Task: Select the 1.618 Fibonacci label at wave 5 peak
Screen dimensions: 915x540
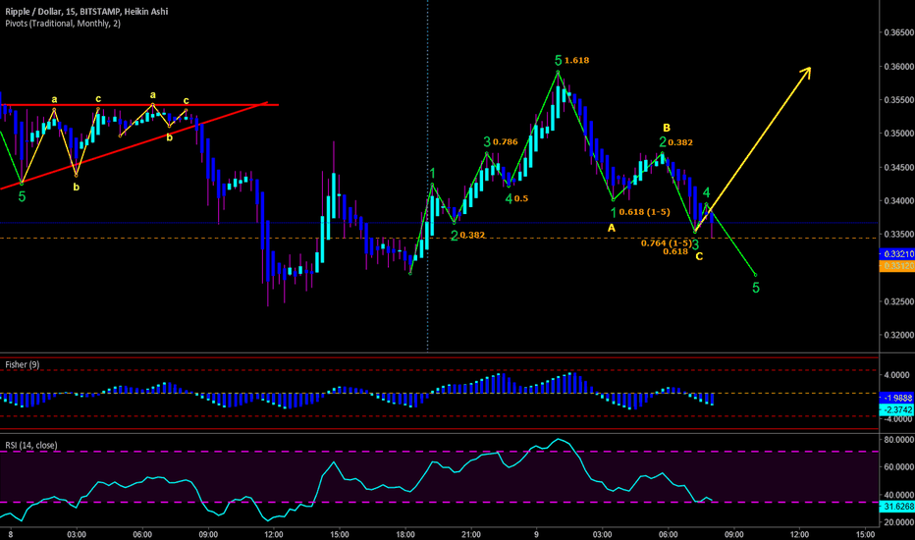Action: [x=576, y=60]
